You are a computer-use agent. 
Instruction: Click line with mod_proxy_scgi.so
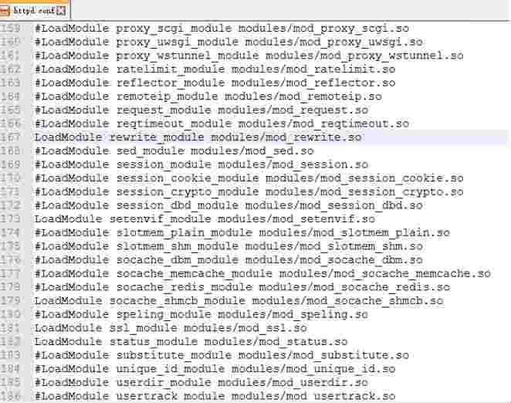222,29
